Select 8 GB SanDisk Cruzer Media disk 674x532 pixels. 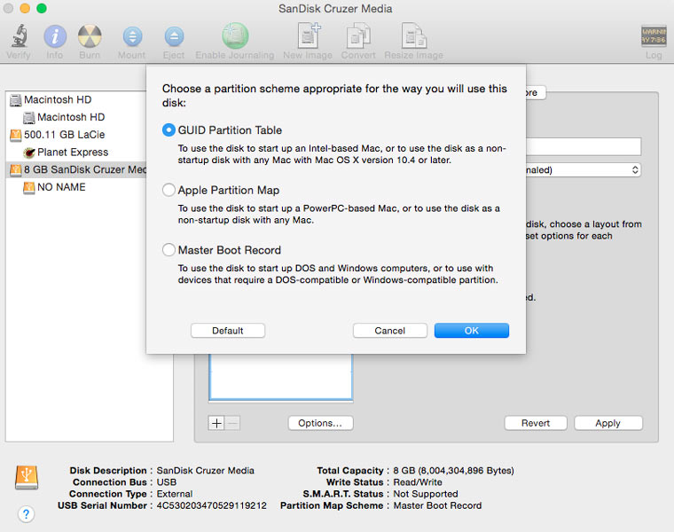(77, 169)
